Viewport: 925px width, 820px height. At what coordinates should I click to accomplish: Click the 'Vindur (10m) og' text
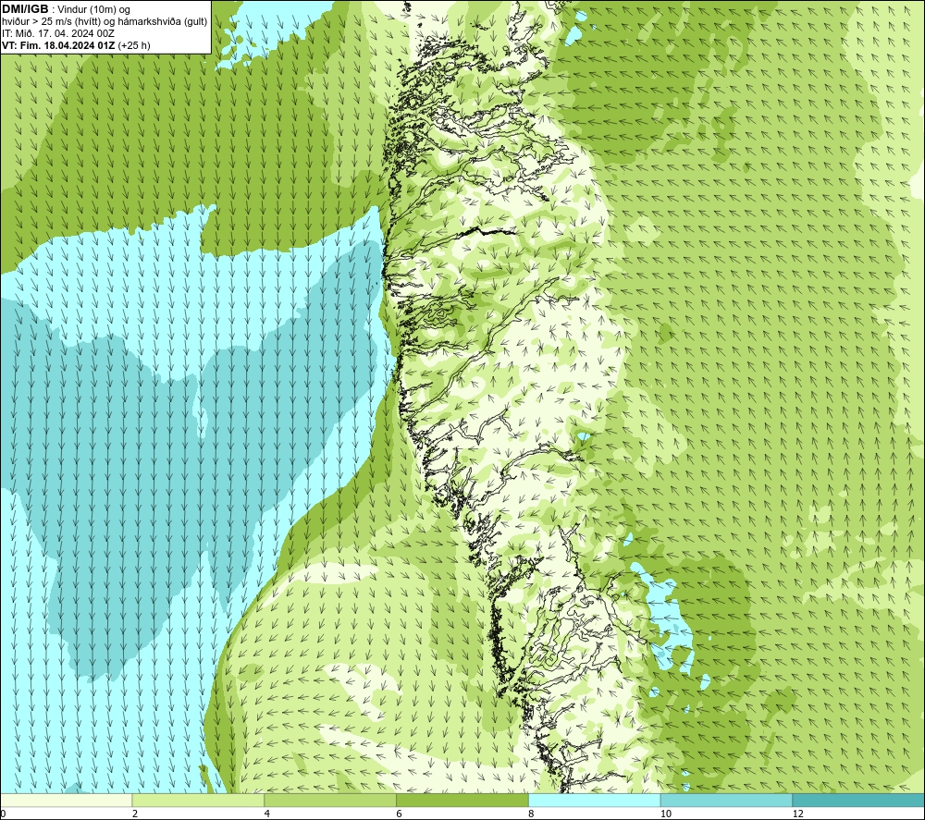[x=93, y=10]
